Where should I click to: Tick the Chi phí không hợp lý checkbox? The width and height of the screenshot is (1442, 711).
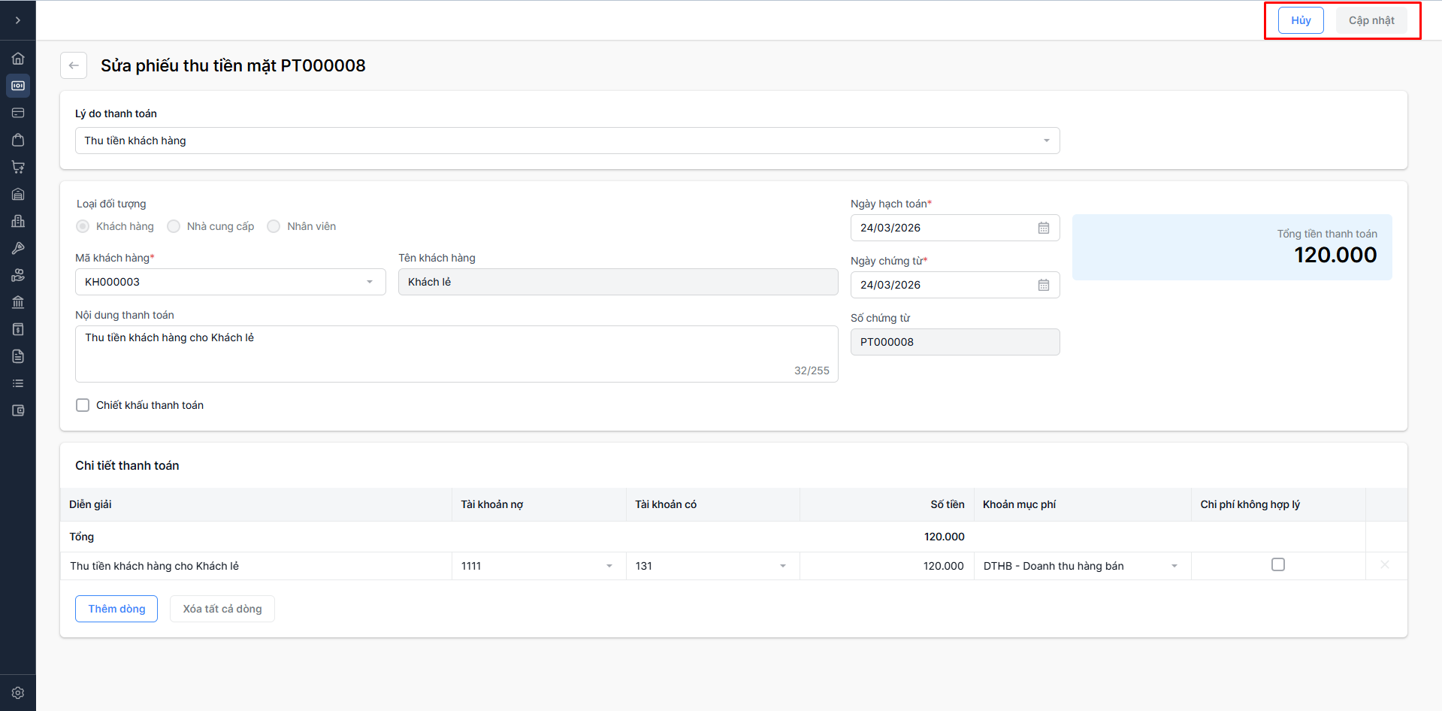[x=1277, y=564]
